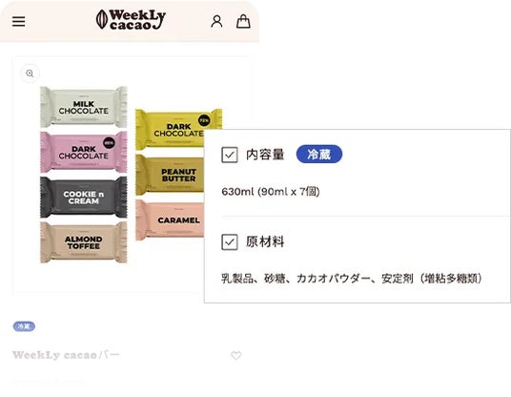This screenshot has height=397, width=511.
Task: Toggle the 内容量 checkbox
Action: click(230, 155)
